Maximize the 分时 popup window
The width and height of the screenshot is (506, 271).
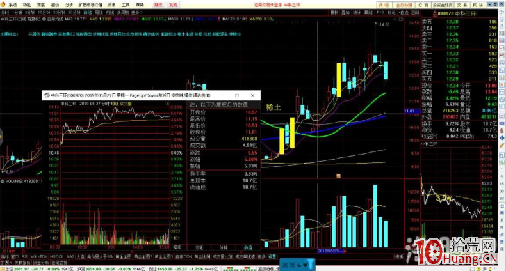[x=237, y=95]
